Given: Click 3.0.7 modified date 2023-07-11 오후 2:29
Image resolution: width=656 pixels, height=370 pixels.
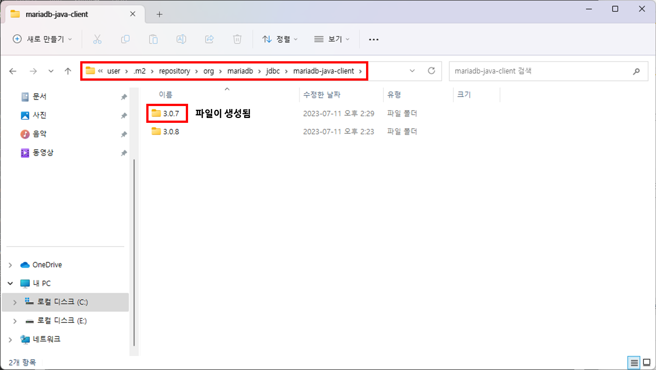Looking at the screenshot, I should (338, 114).
